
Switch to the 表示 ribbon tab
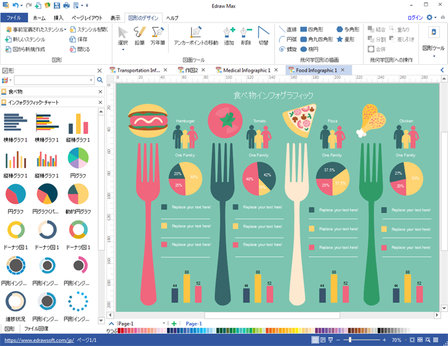(115, 18)
